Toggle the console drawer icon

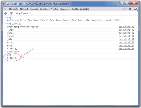click(x=125, y=9)
